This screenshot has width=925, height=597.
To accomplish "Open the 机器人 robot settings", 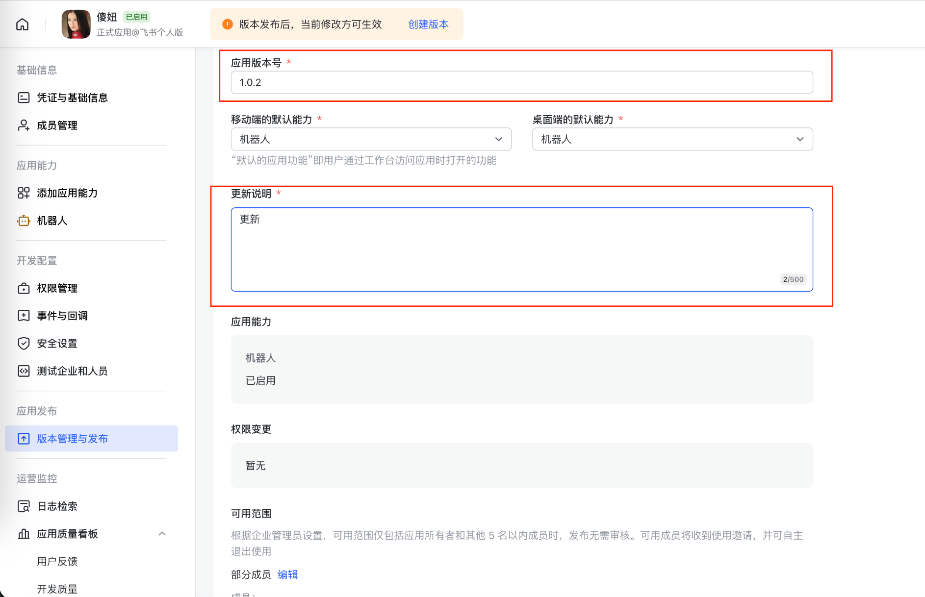I will (24, 221).
